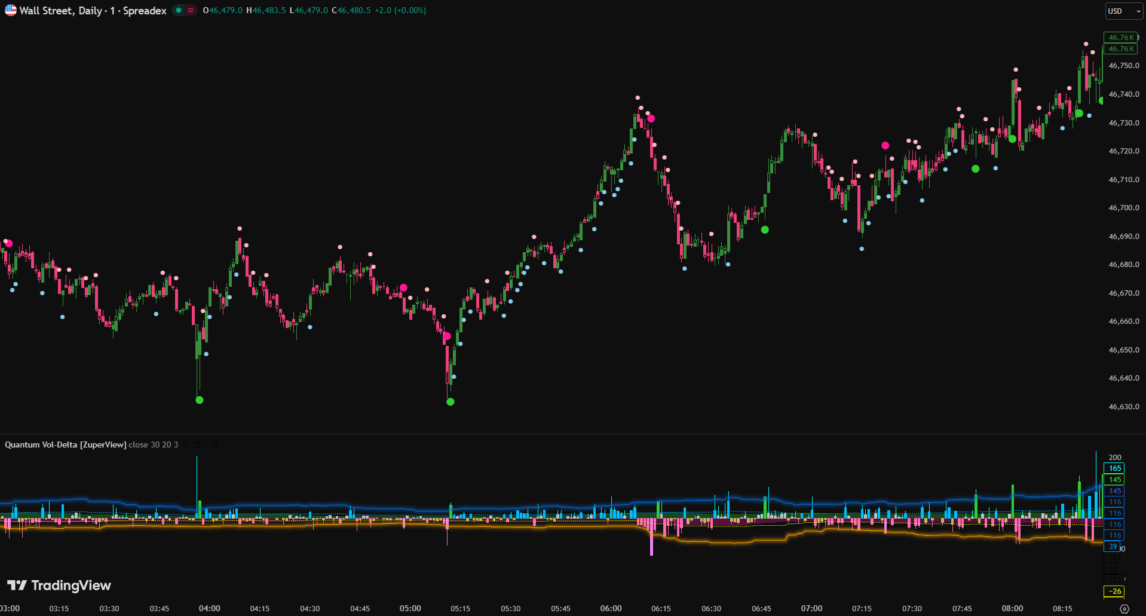Open chart settings hexagon icon
This screenshot has width=1146, height=616.
coord(1124,609)
